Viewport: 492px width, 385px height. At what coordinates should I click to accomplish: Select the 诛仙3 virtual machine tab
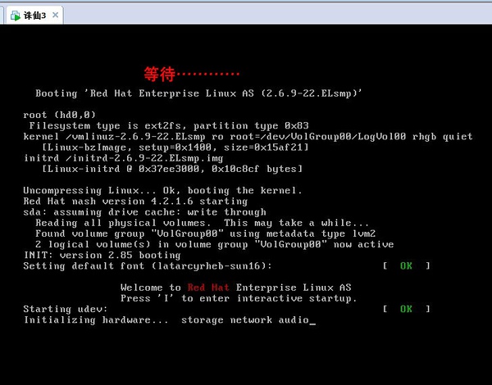point(34,16)
